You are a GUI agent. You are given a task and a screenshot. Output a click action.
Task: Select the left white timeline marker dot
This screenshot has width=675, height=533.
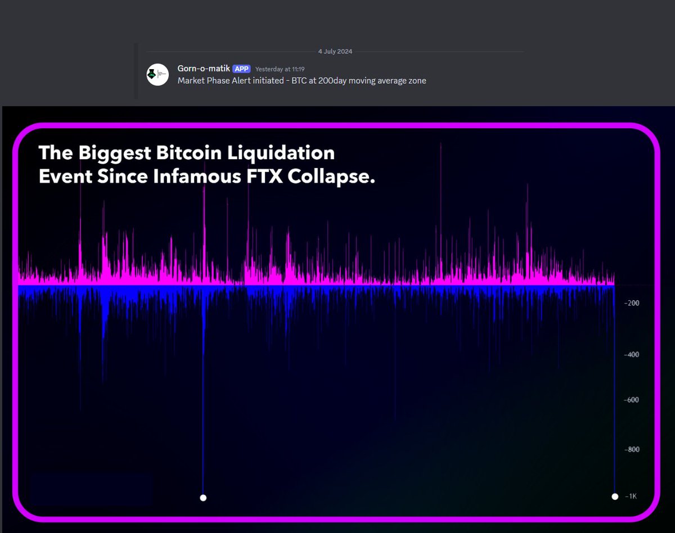(x=203, y=497)
